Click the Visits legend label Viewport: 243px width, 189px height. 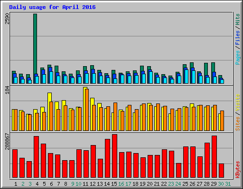pos(237,103)
